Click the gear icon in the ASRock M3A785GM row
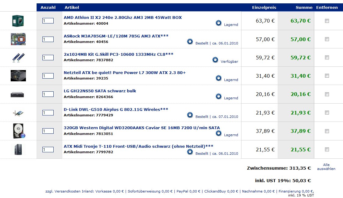The width and height of the screenshot is (343, 198). pos(190,41)
